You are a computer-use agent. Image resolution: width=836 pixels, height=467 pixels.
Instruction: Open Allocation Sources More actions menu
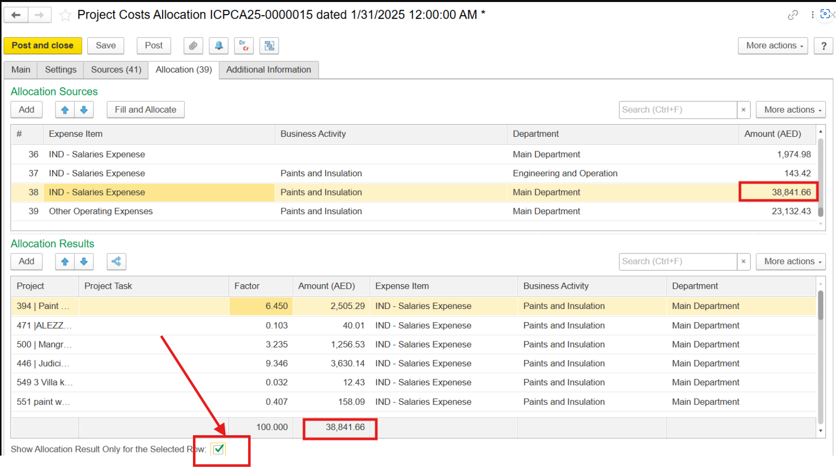(790, 110)
